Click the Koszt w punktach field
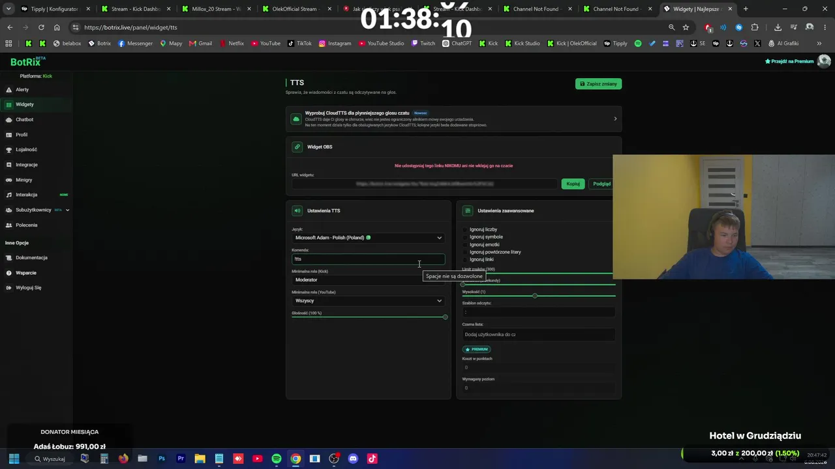This screenshot has height=469, width=835. click(x=539, y=368)
